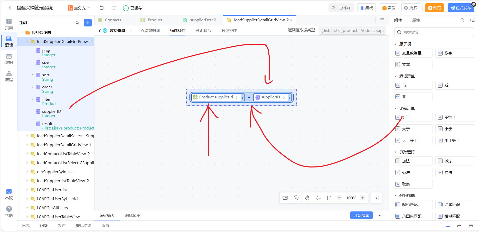Screen dimensions: 479x232
Task: Toggle the canvas minimap icon
Action: [285, 198]
